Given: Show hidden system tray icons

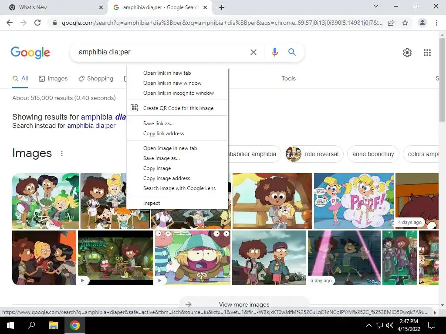Looking at the screenshot, I should tap(368, 325).
